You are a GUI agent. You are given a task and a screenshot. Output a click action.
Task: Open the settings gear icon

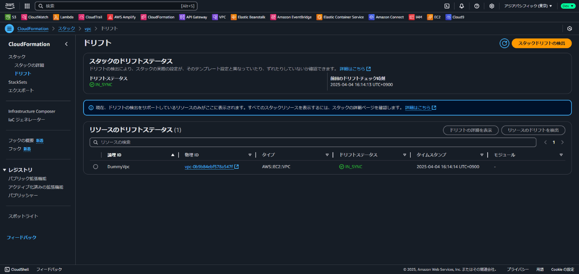[x=492, y=6]
